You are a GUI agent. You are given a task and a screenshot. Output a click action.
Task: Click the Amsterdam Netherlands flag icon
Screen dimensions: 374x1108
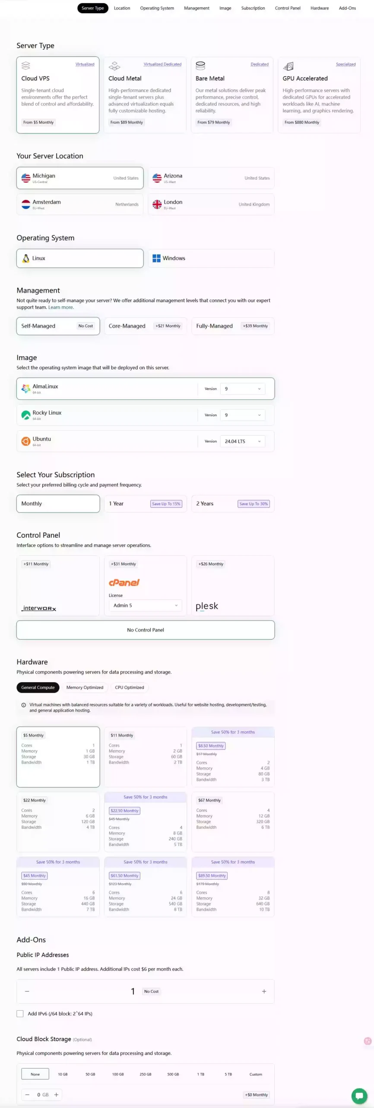26,204
